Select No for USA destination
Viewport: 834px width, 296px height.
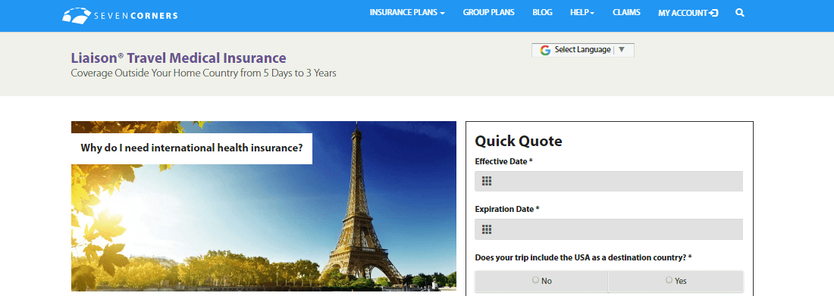tap(535, 280)
